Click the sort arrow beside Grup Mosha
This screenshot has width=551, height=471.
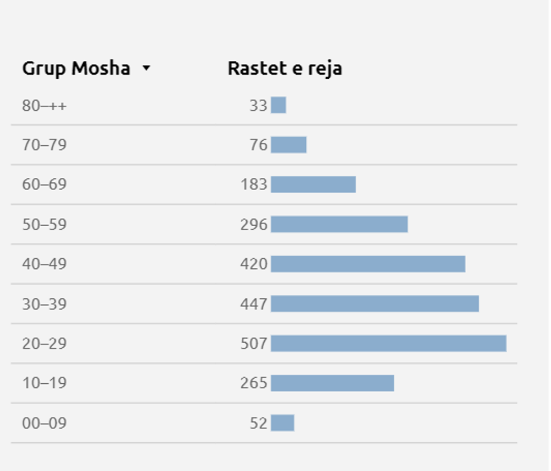(x=146, y=68)
